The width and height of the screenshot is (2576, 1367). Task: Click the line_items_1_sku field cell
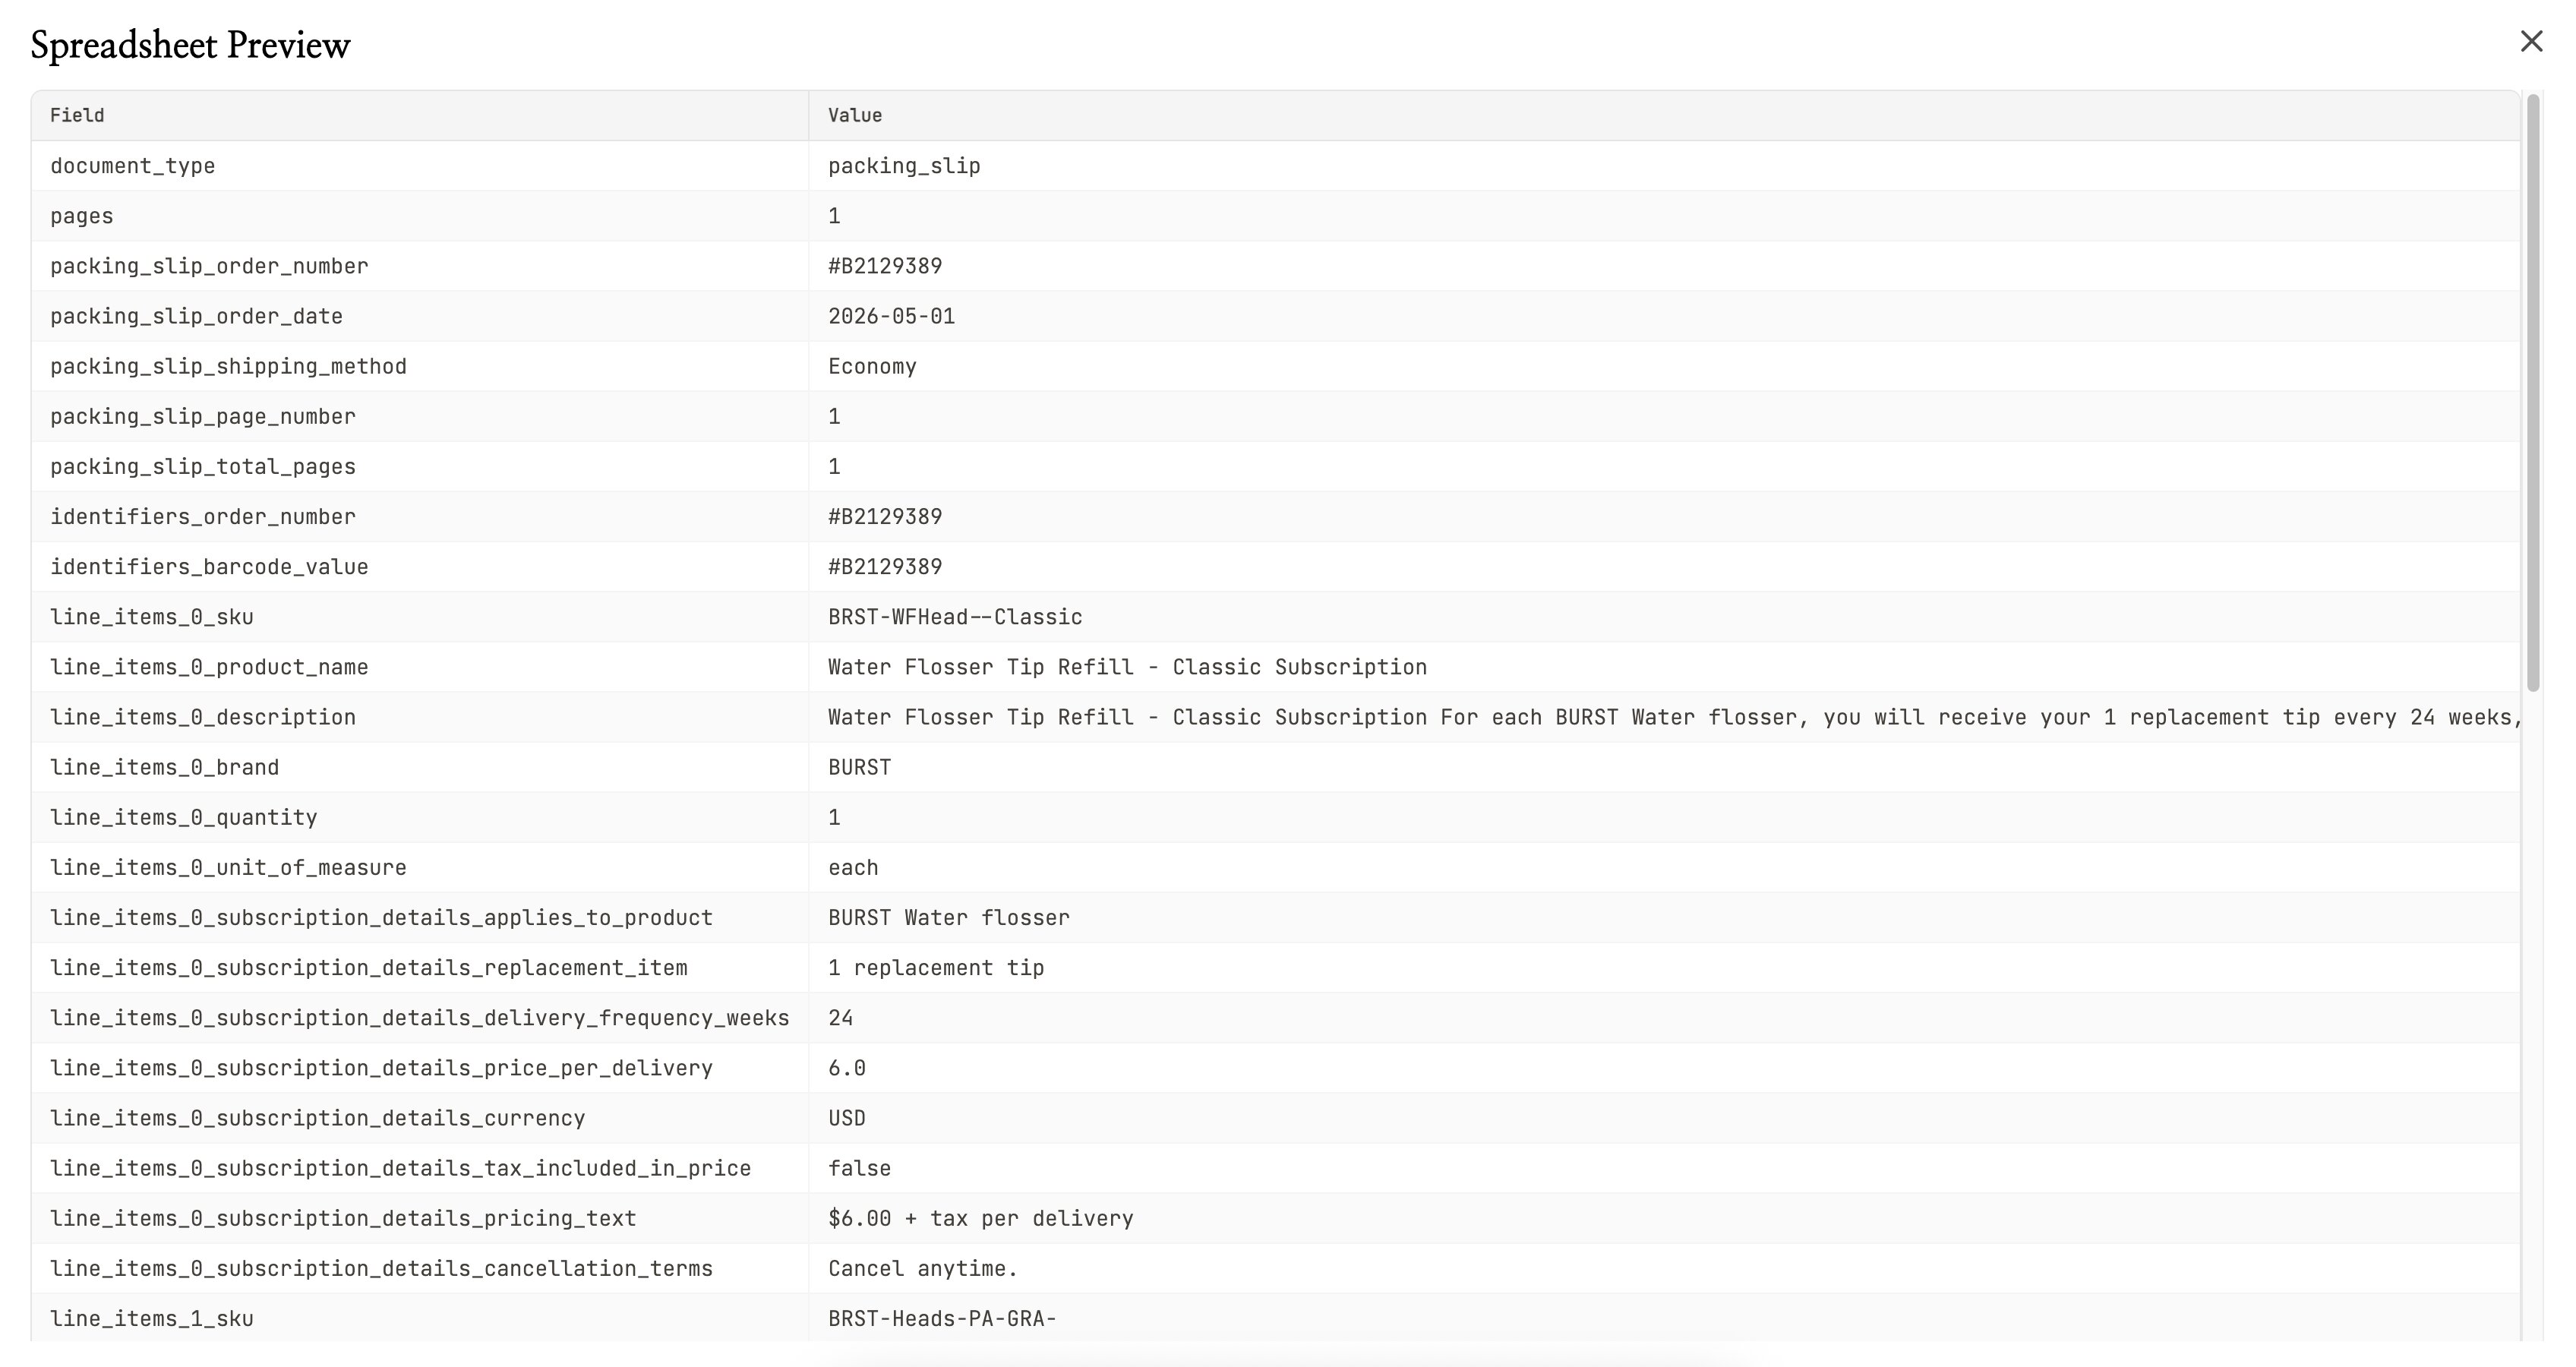tap(420, 1318)
